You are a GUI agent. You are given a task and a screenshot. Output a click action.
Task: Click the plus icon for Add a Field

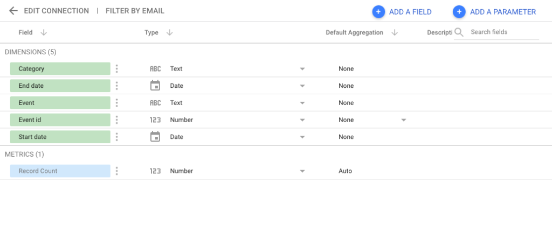(x=378, y=12)
